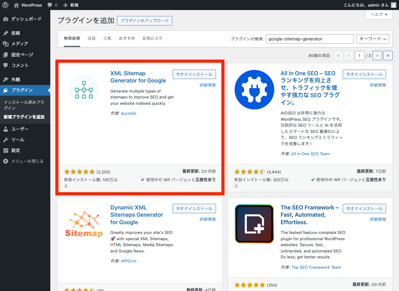
Task: Open 詳細情報 for All In One SEO
Action: 378,85
